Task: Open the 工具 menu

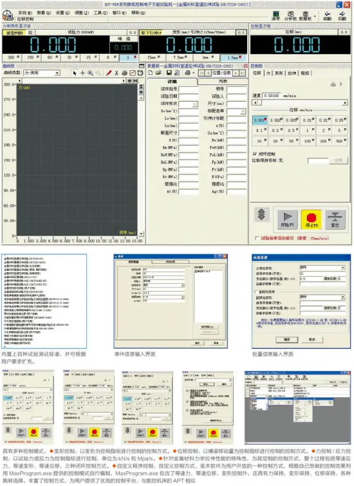Action: 100,13
